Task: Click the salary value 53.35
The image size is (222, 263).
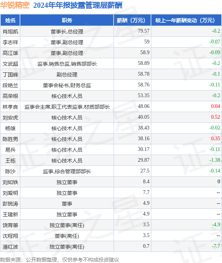Action: tap(144, 95)
